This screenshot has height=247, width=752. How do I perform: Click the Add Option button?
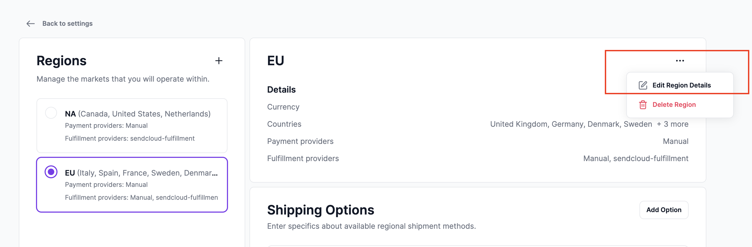pyautogui.click(x=664, y=210)
